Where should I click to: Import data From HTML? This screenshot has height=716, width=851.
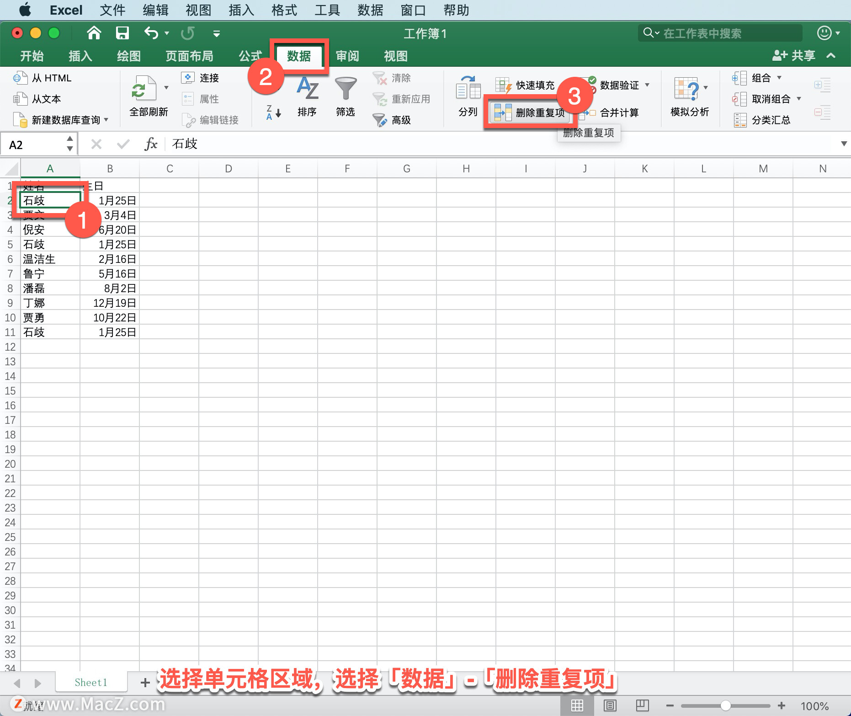tap(42, 78)
